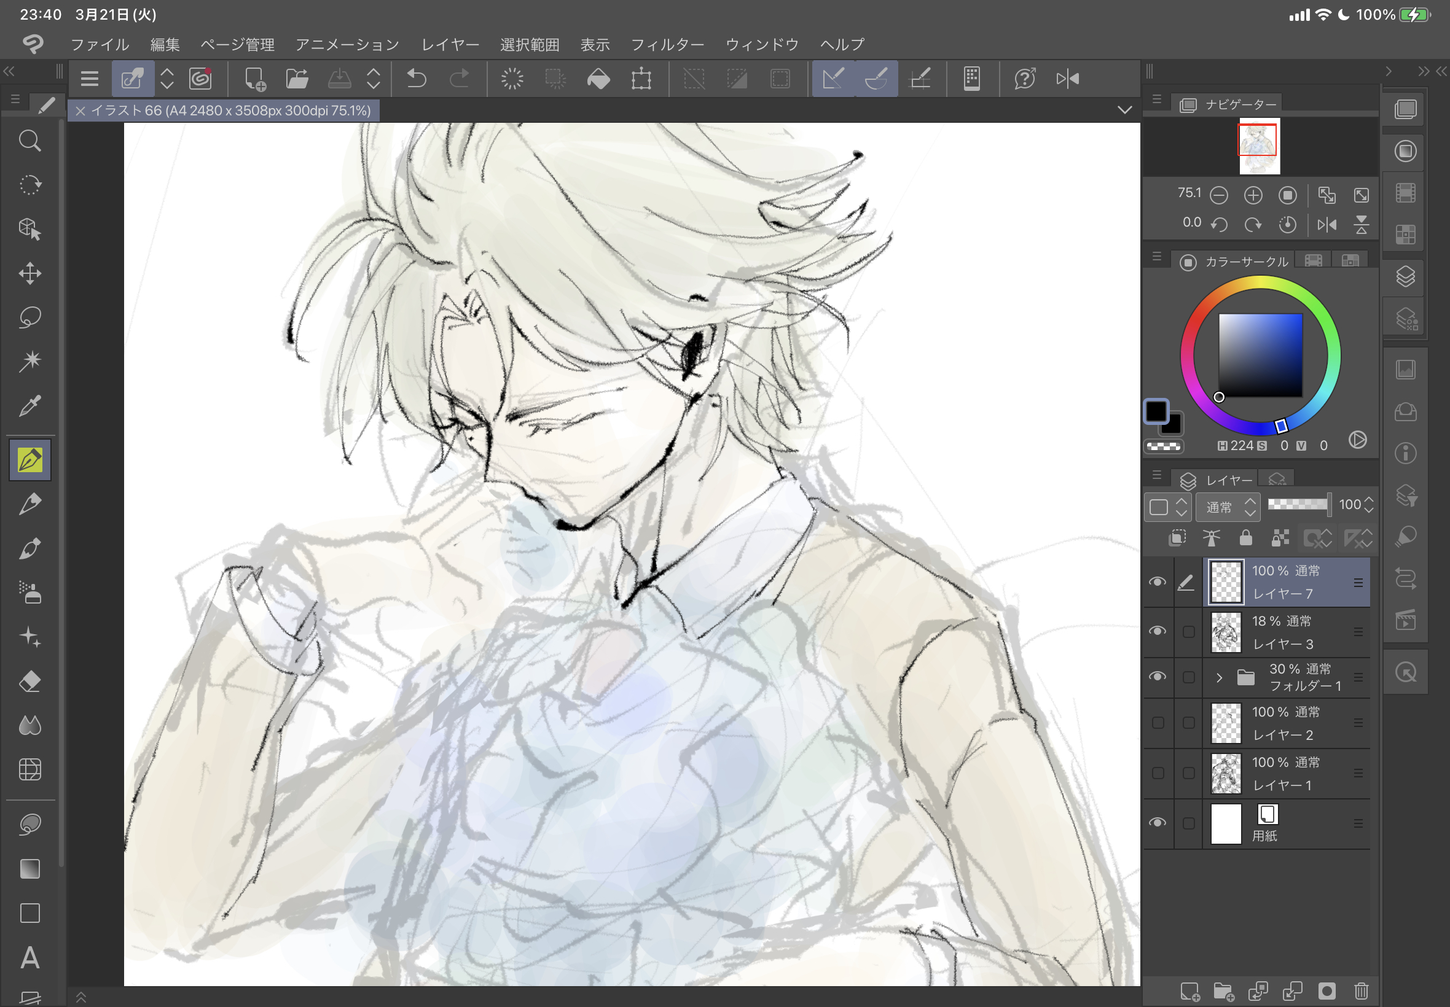This screenshot has height=1007, width=1450.
Task: Click the black main color swatch
Action: point(1156,411)
